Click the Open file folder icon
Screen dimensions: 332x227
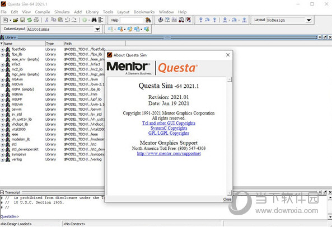[15, 20]
